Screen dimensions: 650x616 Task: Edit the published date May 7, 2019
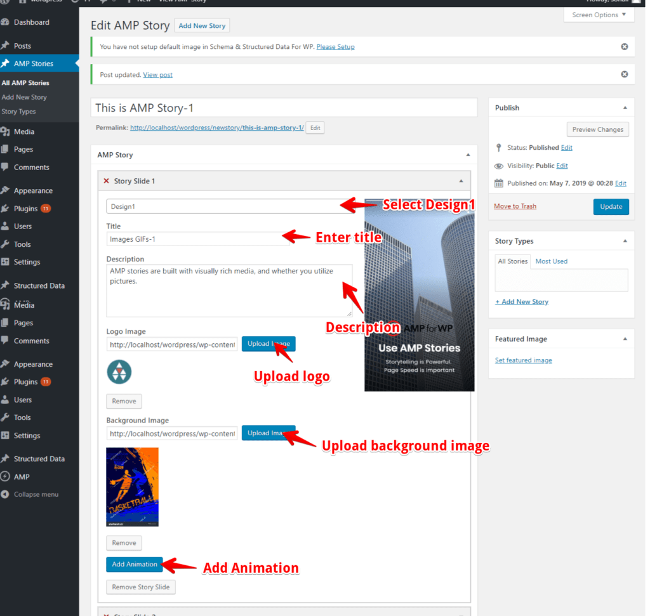pos(621,183)
